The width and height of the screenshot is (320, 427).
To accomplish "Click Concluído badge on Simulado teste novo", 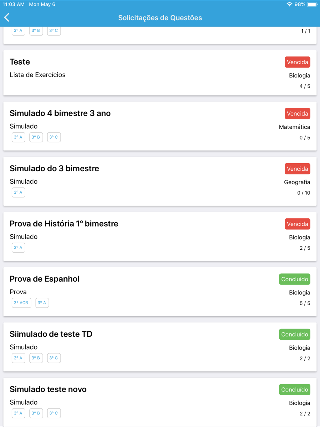I will coord(294,390).
